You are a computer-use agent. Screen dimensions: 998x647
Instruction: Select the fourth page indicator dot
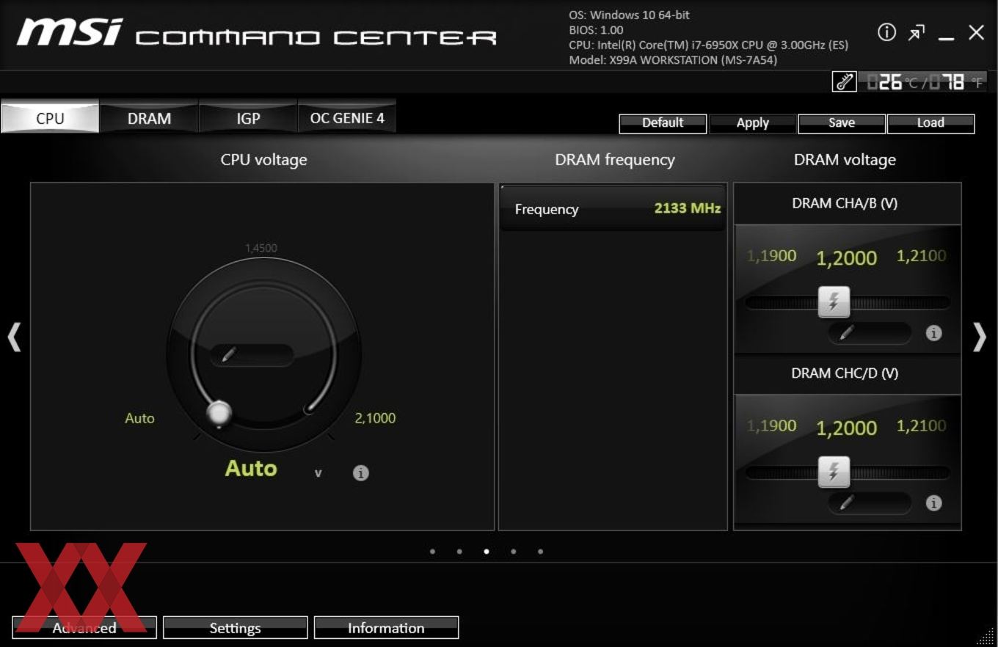pyautogui.click(x=514, y=552)
